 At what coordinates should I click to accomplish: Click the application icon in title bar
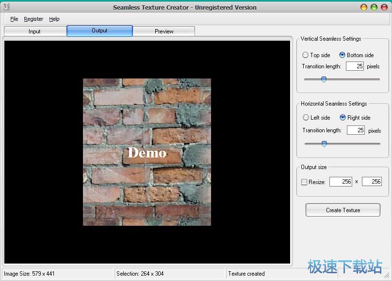pos(6,7)
